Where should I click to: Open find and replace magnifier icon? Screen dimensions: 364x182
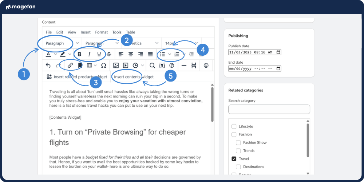tap(152, 66)
